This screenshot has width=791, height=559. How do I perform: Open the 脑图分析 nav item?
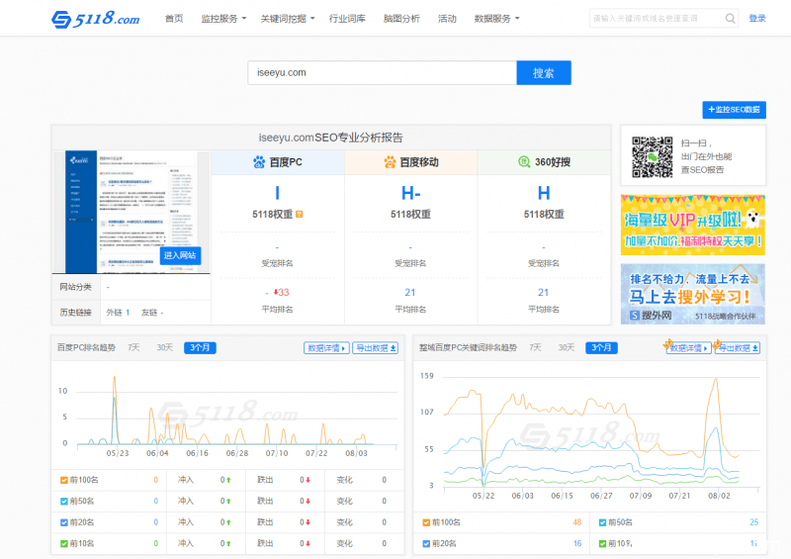tap(401, 19)
